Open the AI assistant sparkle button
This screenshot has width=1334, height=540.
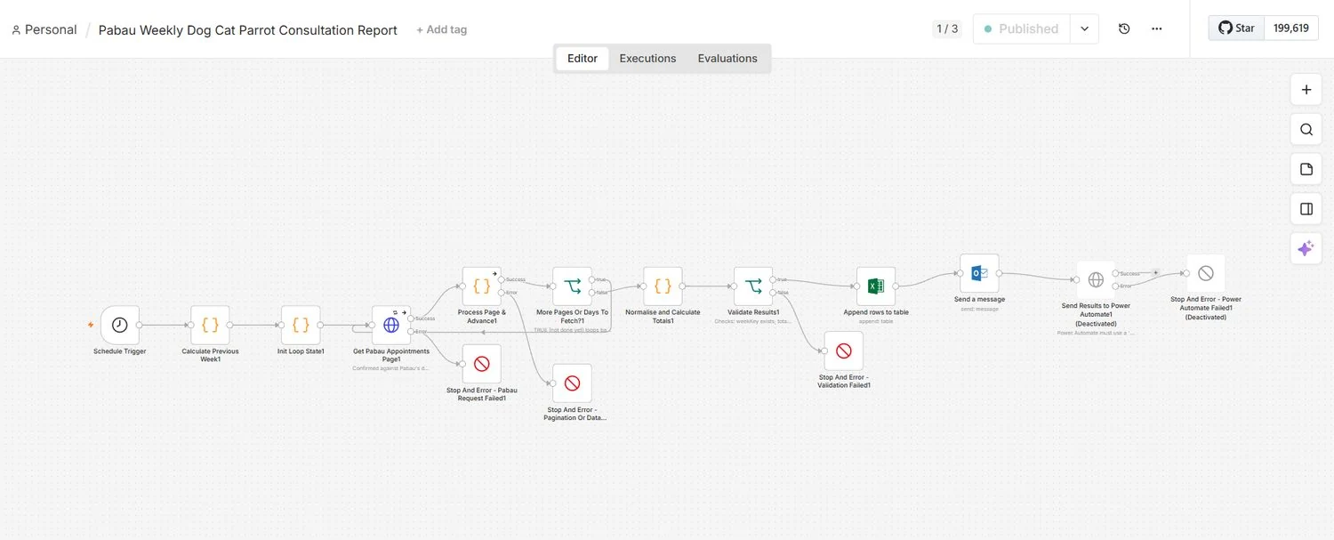[x=1306, y=249]
